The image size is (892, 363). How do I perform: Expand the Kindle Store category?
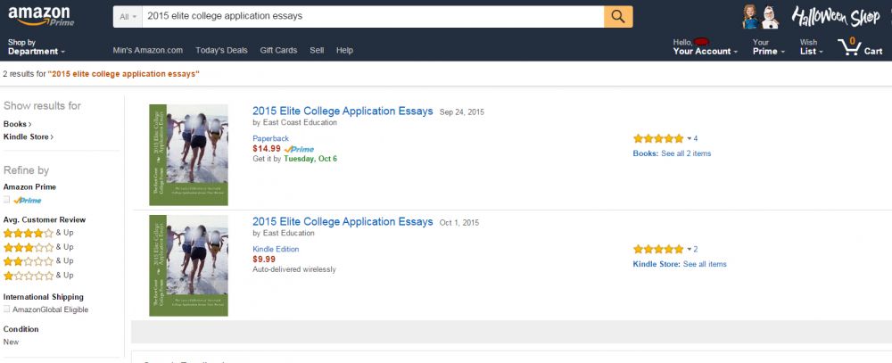[28, 136]
